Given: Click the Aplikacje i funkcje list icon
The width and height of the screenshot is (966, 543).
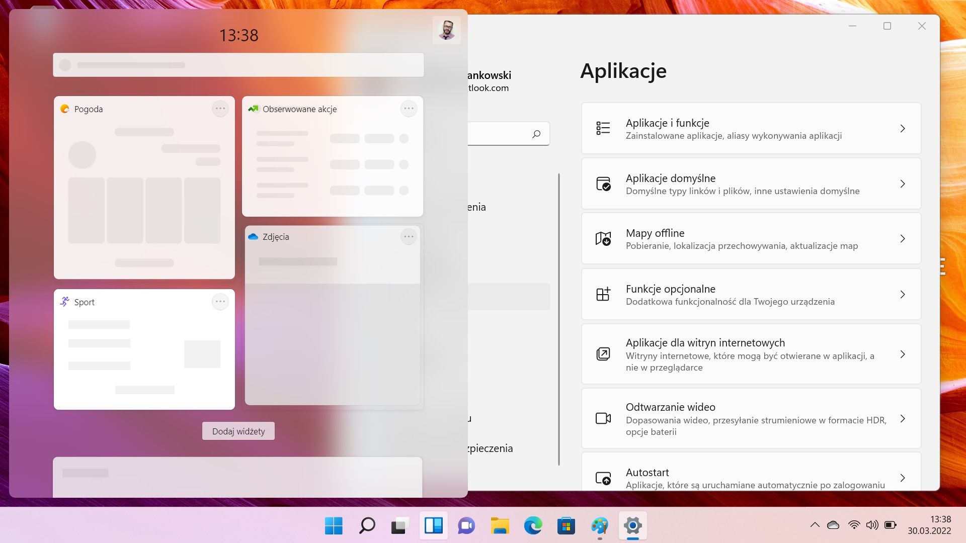Looking at the screenshot, I should point(603,128).
